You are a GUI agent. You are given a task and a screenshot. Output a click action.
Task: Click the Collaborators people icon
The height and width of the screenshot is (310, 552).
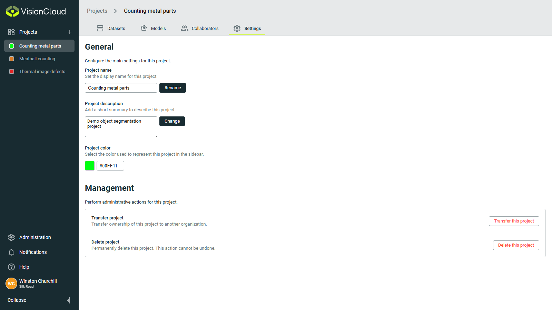(184, 28)
